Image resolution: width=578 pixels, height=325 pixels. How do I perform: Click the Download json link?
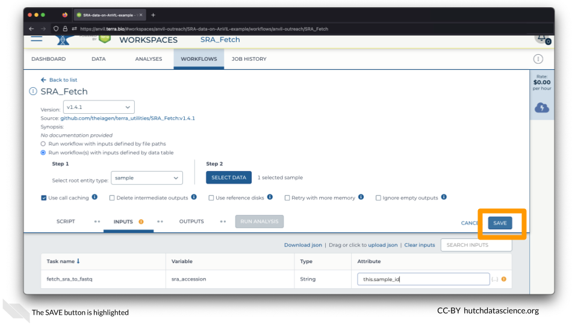pyautogui.click(x=303, y=245)
